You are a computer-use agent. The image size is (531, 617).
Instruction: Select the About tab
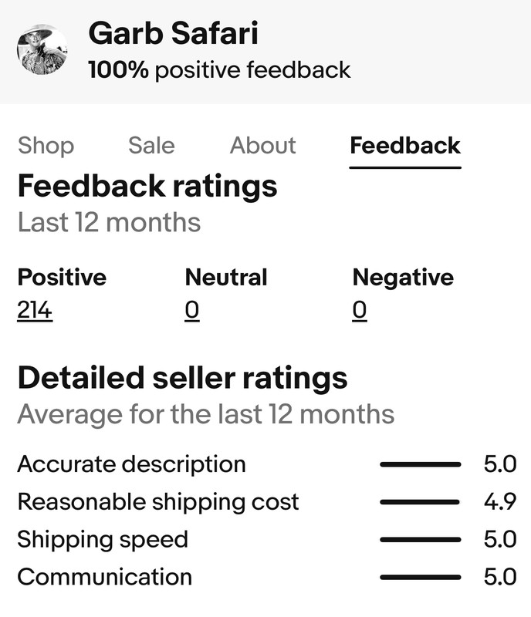tap(262, 146)
